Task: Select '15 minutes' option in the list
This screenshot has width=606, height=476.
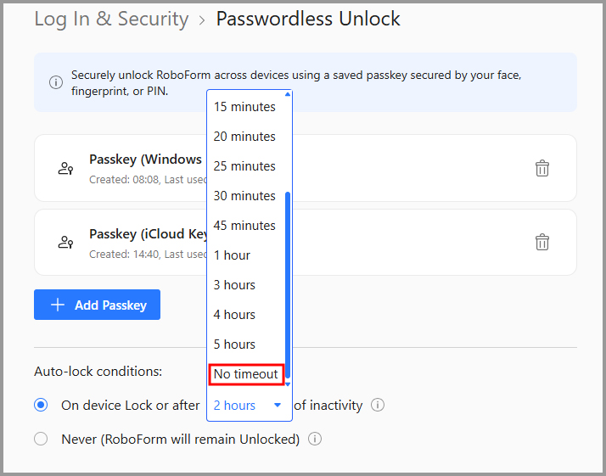Action: (x=244, y=107)
